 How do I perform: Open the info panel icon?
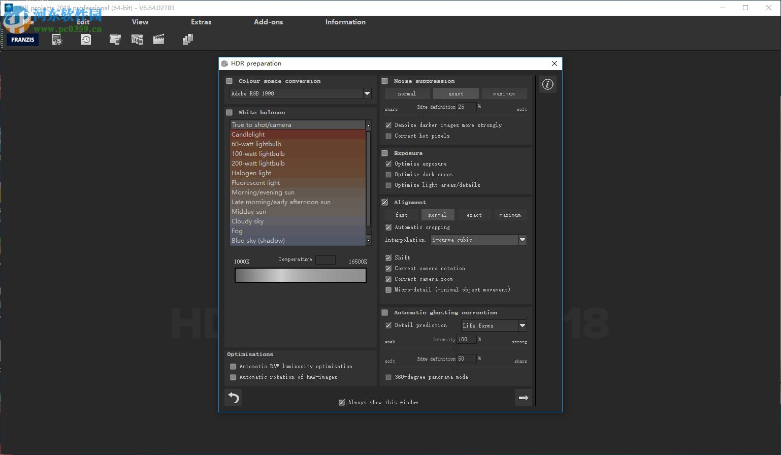point(547,84)
